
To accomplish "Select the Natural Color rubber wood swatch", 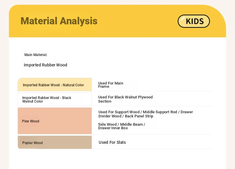I will tap(55, 84).
